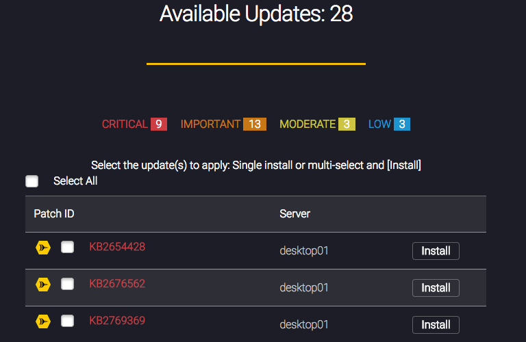This screenshot has width=526, height=342.
Task: Filter by CRITICAL severity label
Action: (125, 124)
